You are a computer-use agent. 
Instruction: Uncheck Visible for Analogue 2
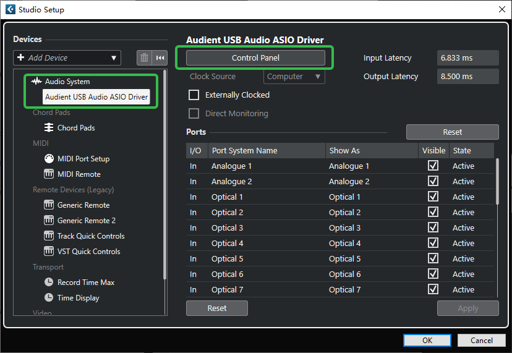point(433,181)
